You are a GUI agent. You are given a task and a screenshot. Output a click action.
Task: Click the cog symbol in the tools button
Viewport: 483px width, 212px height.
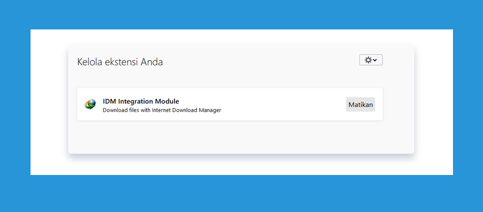click(x=368, y=60)
